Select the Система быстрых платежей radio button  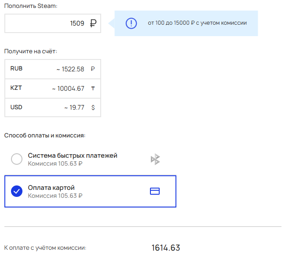coord(17,159)
